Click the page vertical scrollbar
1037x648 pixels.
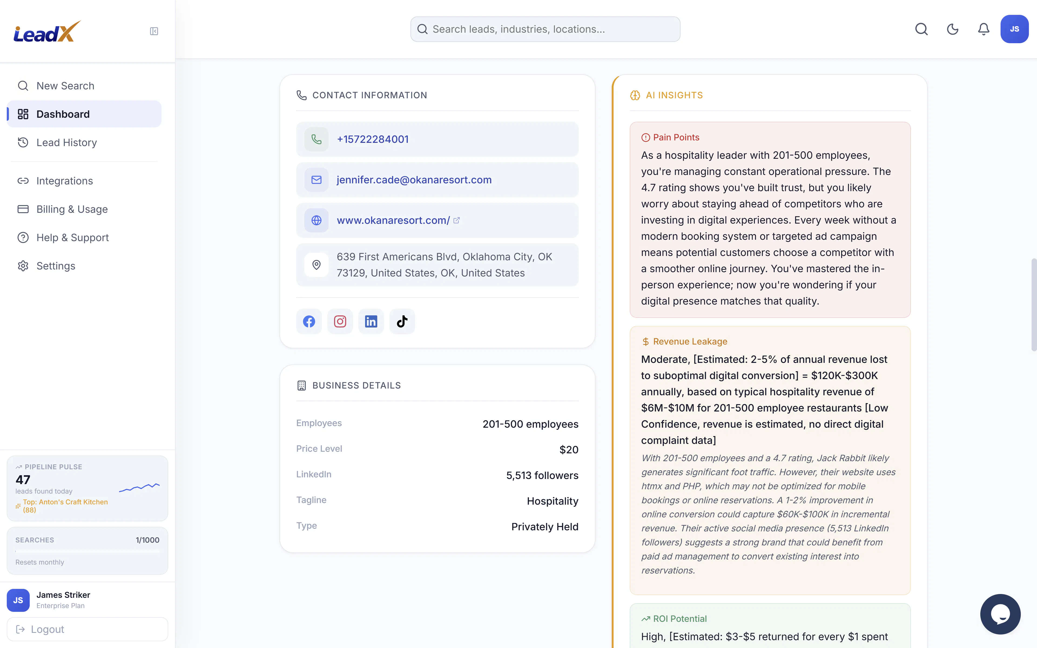click(1034, 305)
